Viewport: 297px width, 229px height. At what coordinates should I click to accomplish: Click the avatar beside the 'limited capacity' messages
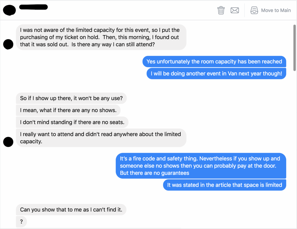pyautogui.click(x=8, y=142)
